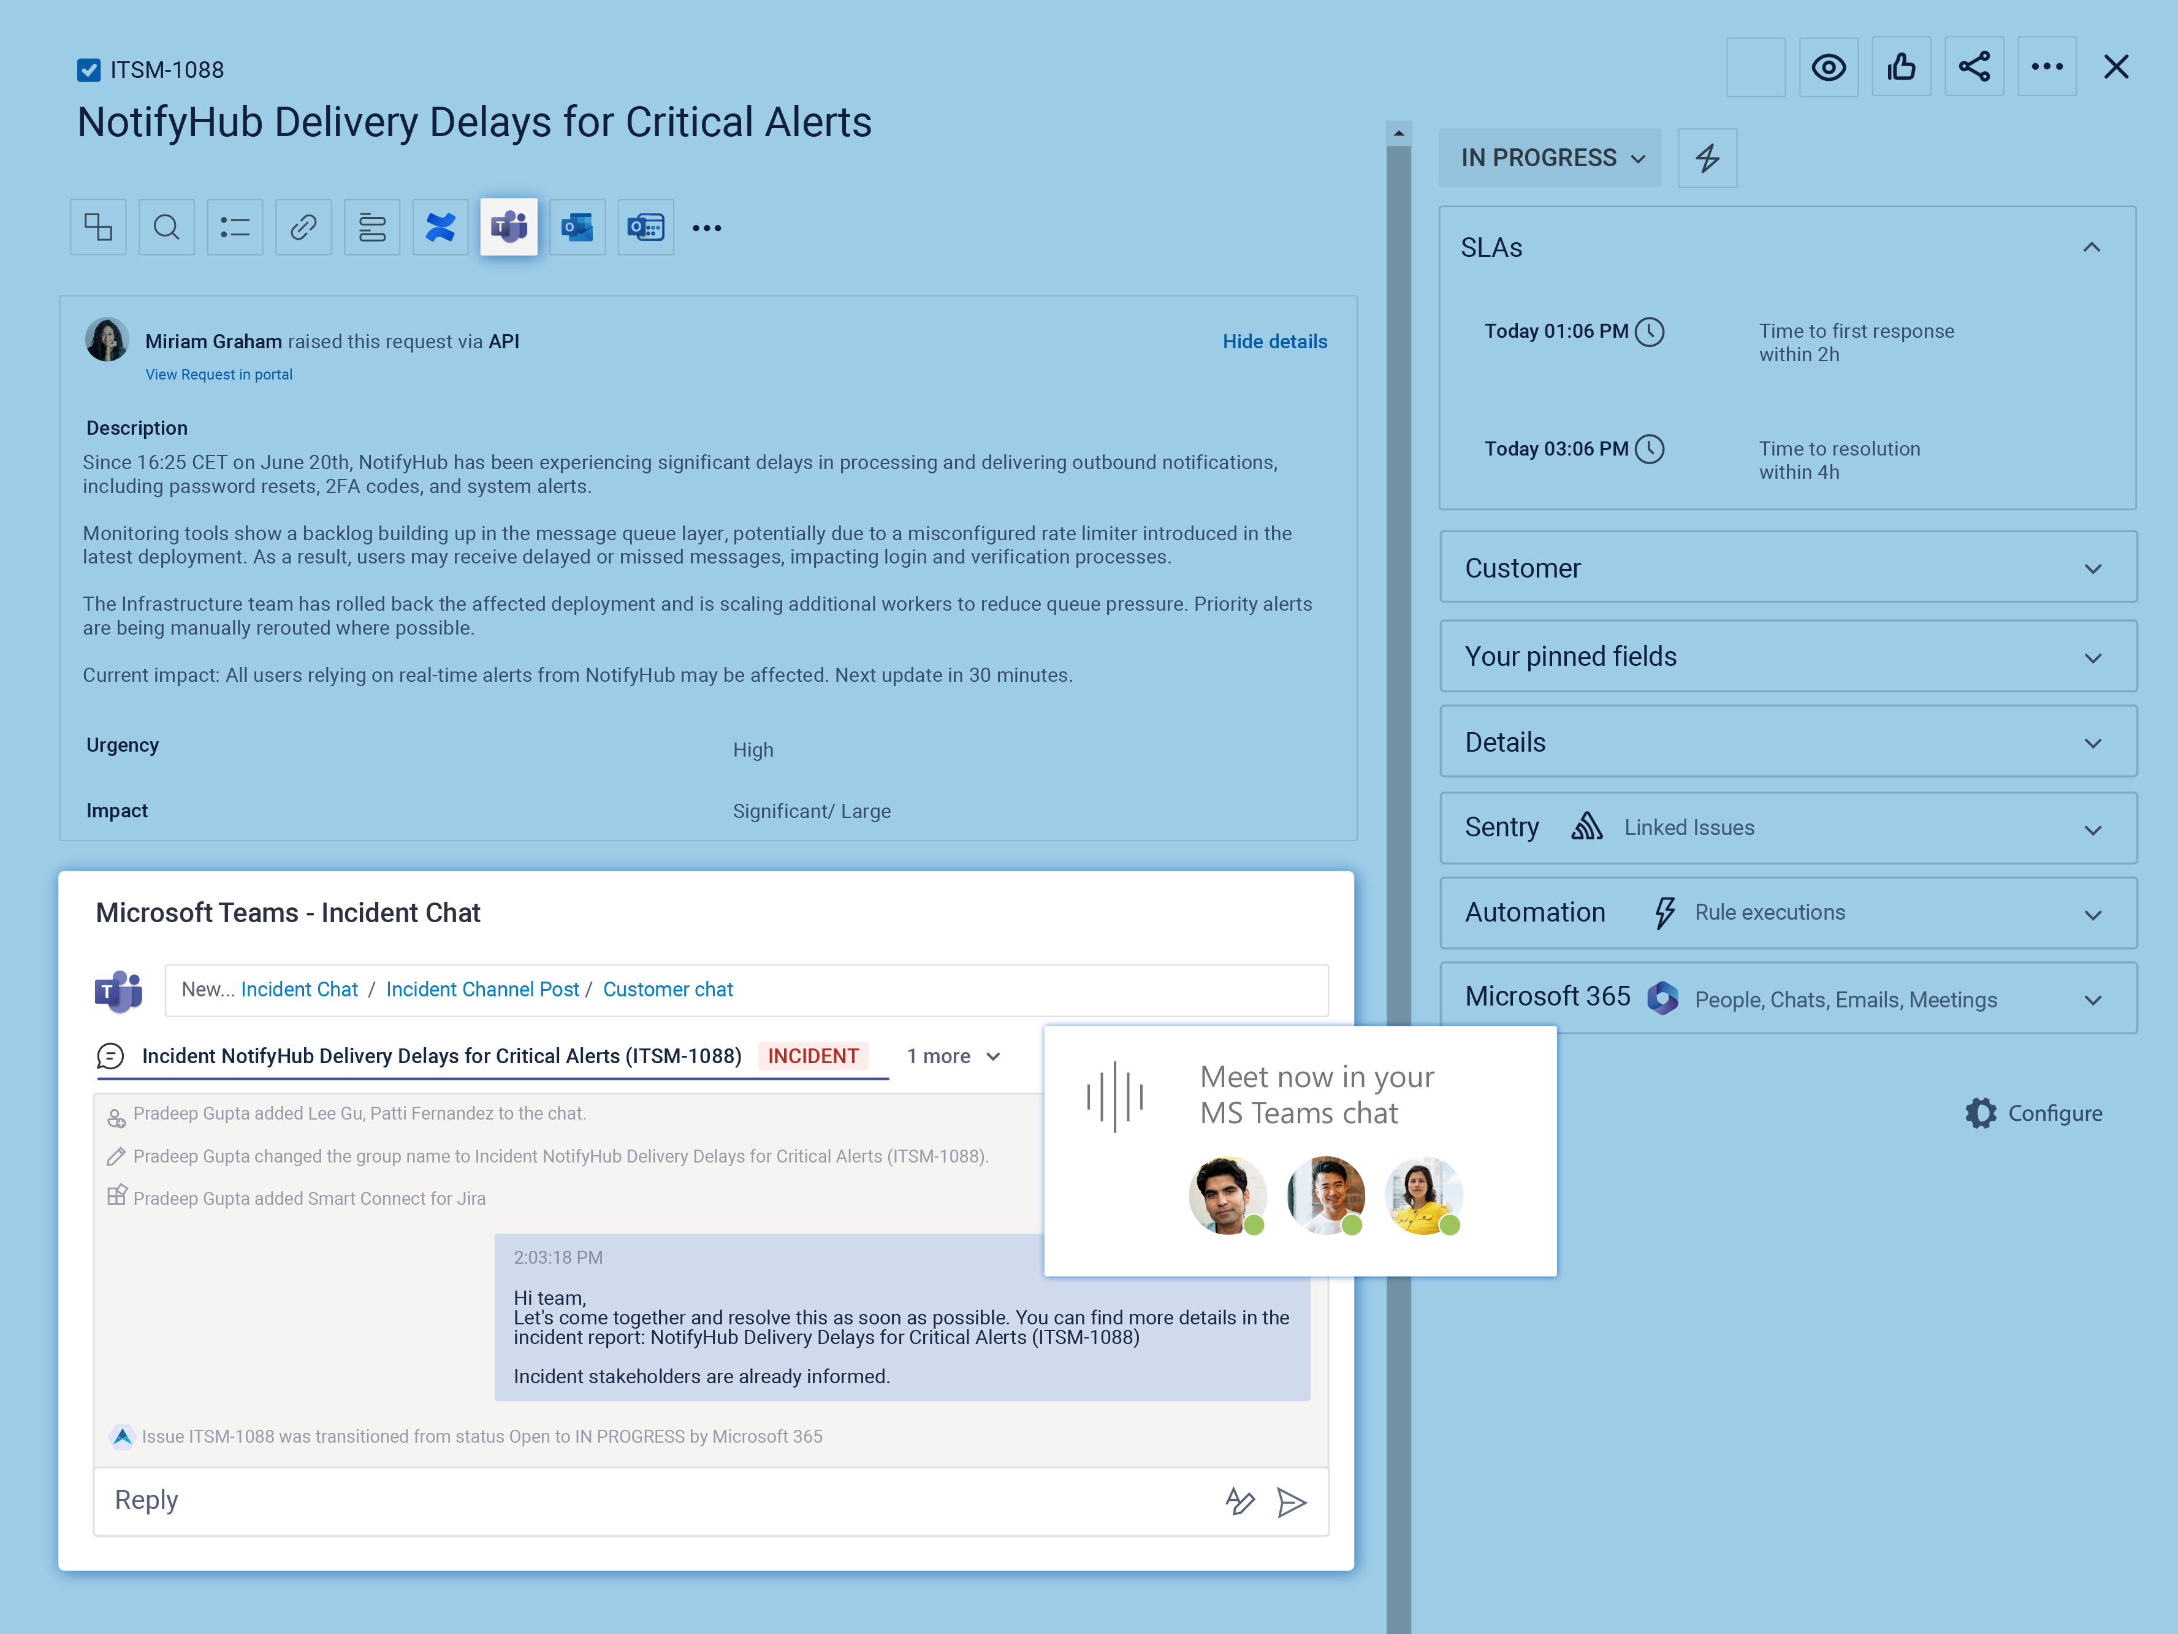
Task: Click the Outlook calendar meeting icon
Action: (x=646, y=227)
